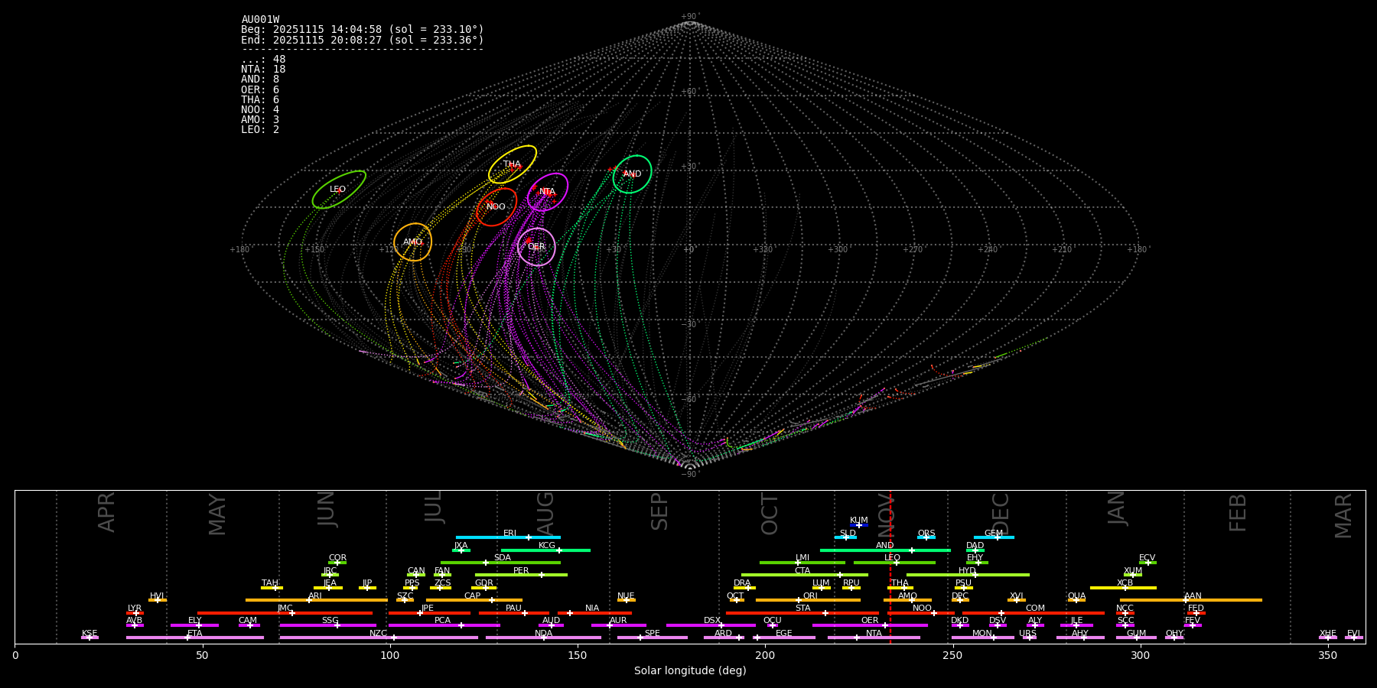Viewport: 1377px width, 688px height.
Task: Select the GEM shower bar in timeline
Action: pyautogui.click(x=993, y=537)
